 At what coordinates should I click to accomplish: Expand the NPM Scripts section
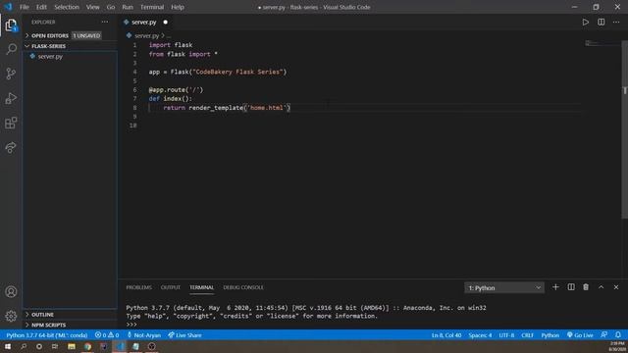coord(70,325)
